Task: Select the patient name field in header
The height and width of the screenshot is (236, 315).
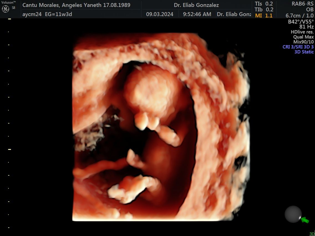Action: coord(76,5)
